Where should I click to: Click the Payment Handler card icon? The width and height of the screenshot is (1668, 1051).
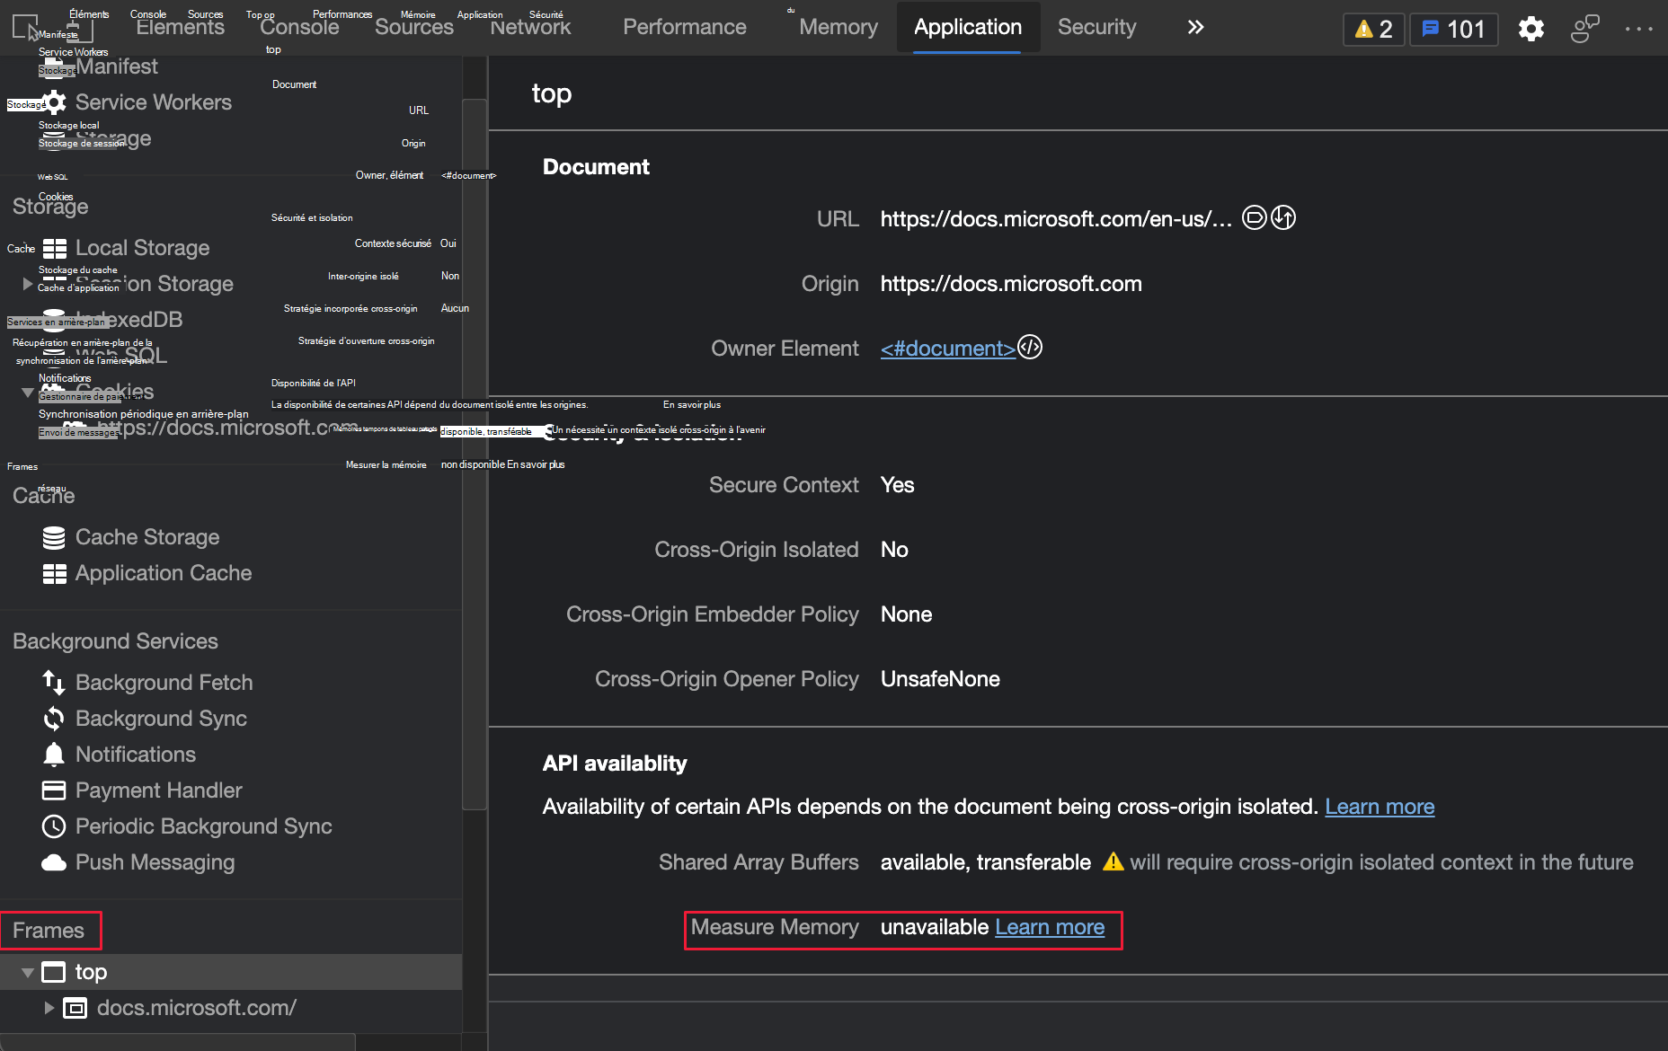(x=54, y=790)
